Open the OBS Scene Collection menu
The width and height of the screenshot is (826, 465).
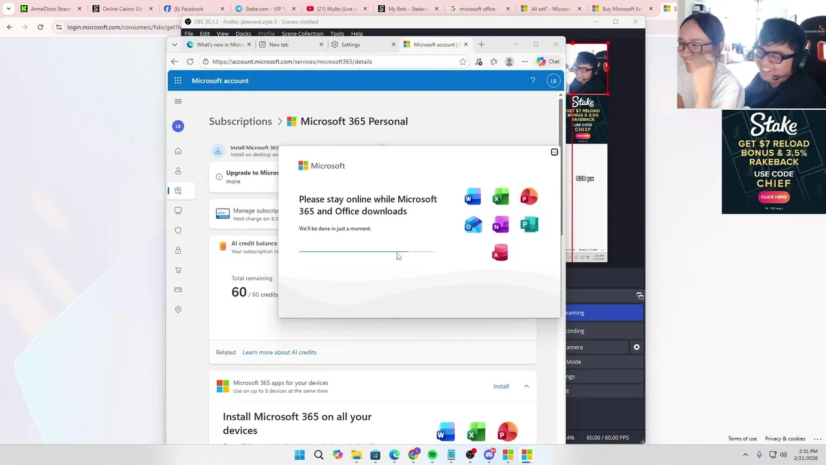tap(302, 34)
